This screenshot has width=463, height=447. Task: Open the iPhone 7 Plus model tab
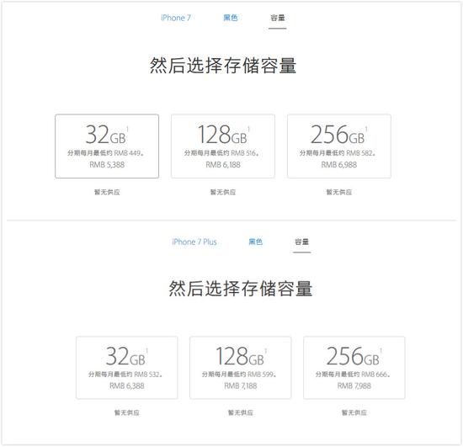click(x=194, y=242)
